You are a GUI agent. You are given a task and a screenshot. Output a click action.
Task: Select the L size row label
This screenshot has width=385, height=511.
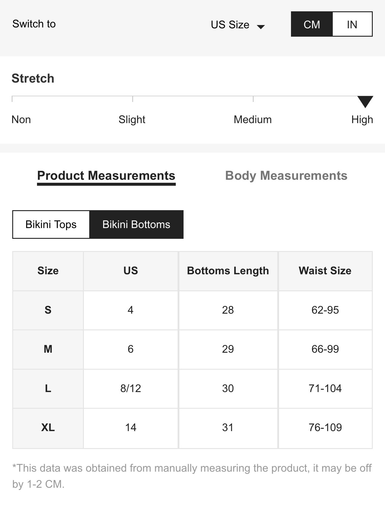click(x=48, y=388)
